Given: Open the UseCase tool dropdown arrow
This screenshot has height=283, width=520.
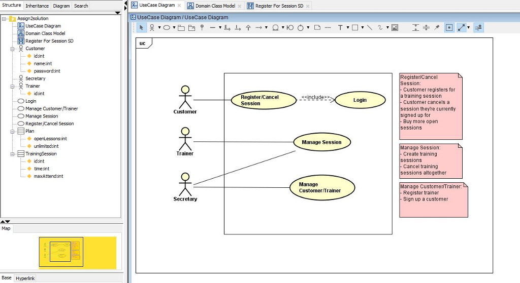Looking at the screenshot, I should (174, 28).
